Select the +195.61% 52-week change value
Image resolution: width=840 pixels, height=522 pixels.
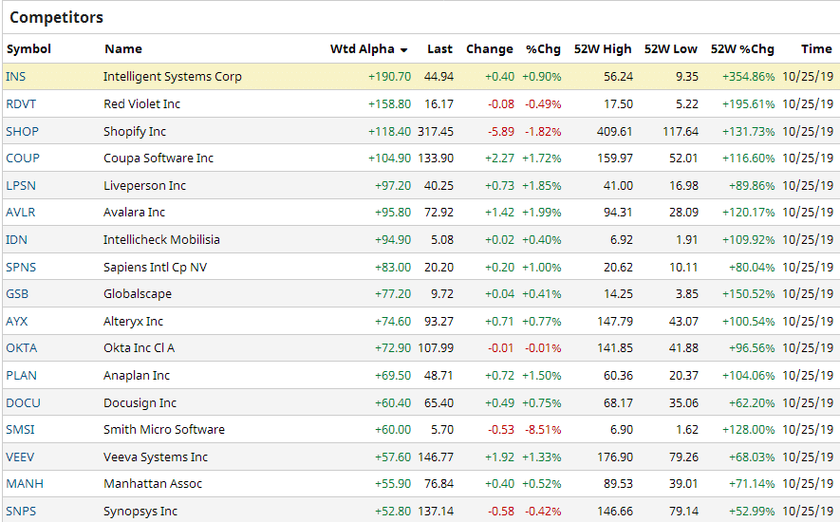748,104
